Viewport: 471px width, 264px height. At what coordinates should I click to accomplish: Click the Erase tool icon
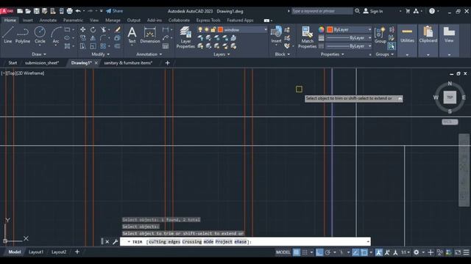coord(118,29)
